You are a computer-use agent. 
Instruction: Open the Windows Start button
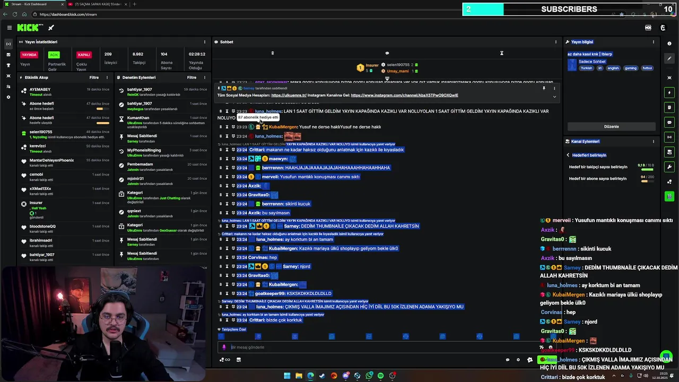(x=287, y=376)
